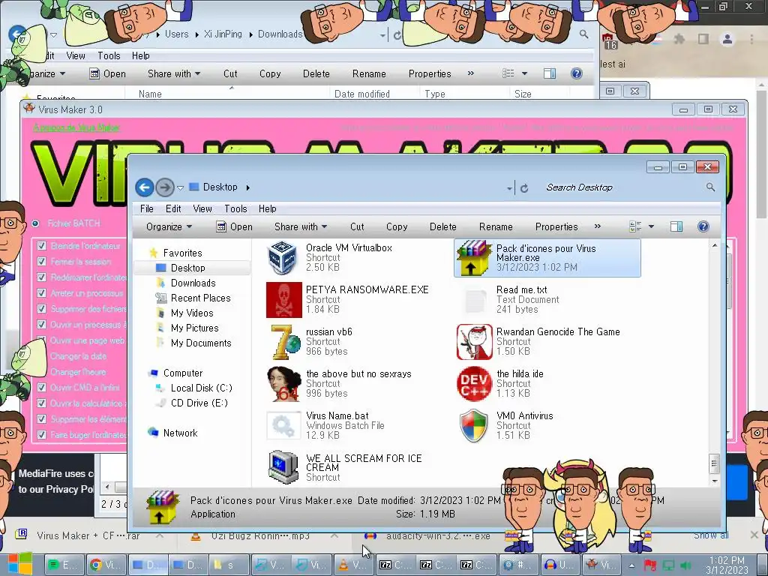Select the PETYA RANSOMWARE.EXE skull icon

(284, 300)
